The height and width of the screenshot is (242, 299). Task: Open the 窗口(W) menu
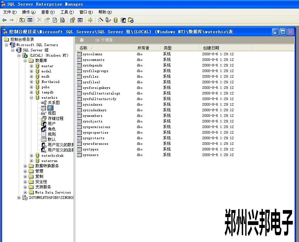tap(86, 12)
